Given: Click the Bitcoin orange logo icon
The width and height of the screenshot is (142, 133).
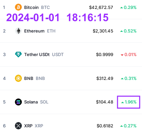Looking at the screenshot, I should point(18,7).
